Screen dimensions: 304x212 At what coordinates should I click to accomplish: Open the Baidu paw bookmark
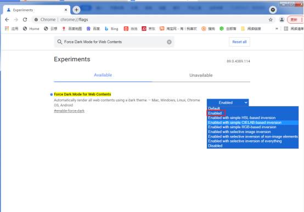point(93,28)
